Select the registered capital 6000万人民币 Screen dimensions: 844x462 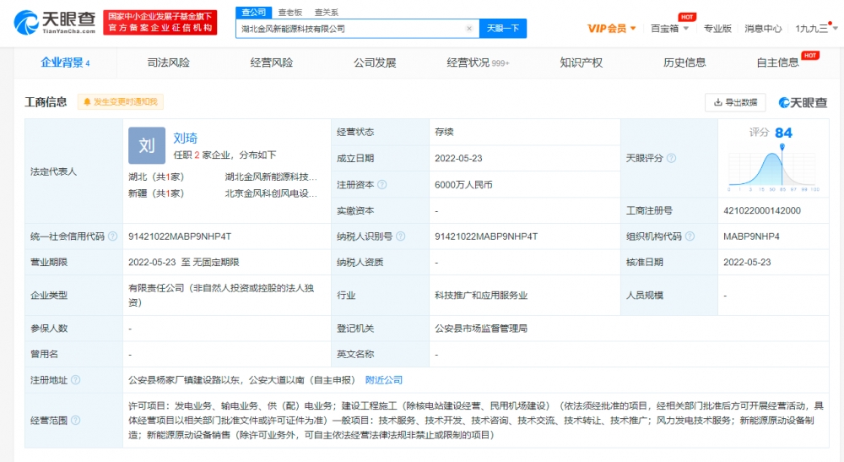tap(463, 185)
